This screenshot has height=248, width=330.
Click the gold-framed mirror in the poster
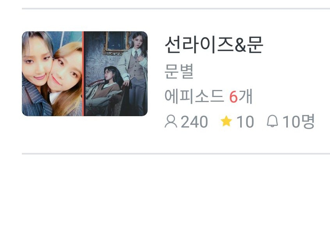pyautogui.click(x=116, y=43)
